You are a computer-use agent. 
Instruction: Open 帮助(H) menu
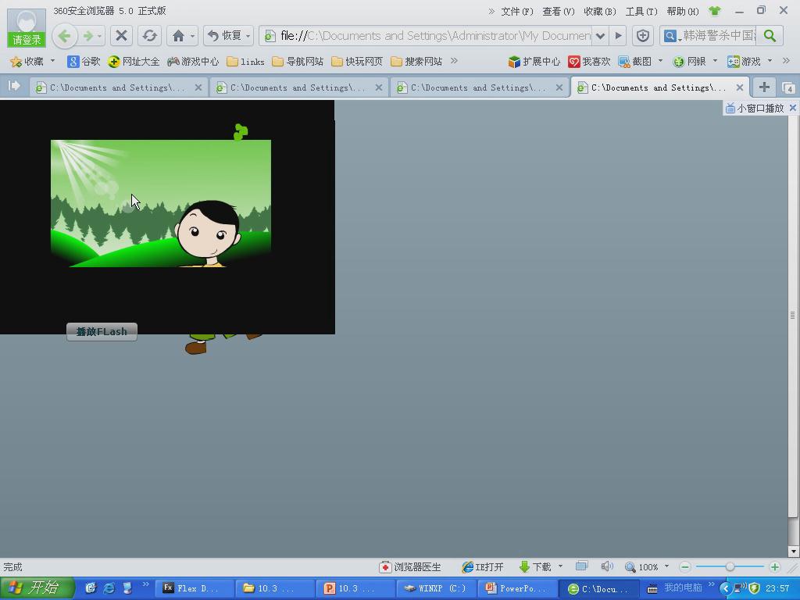pos(683,11)
